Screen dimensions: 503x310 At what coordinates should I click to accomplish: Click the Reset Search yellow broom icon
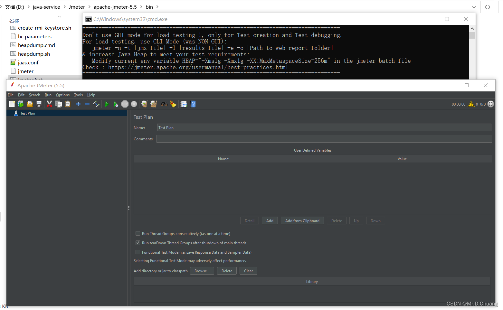173,104
